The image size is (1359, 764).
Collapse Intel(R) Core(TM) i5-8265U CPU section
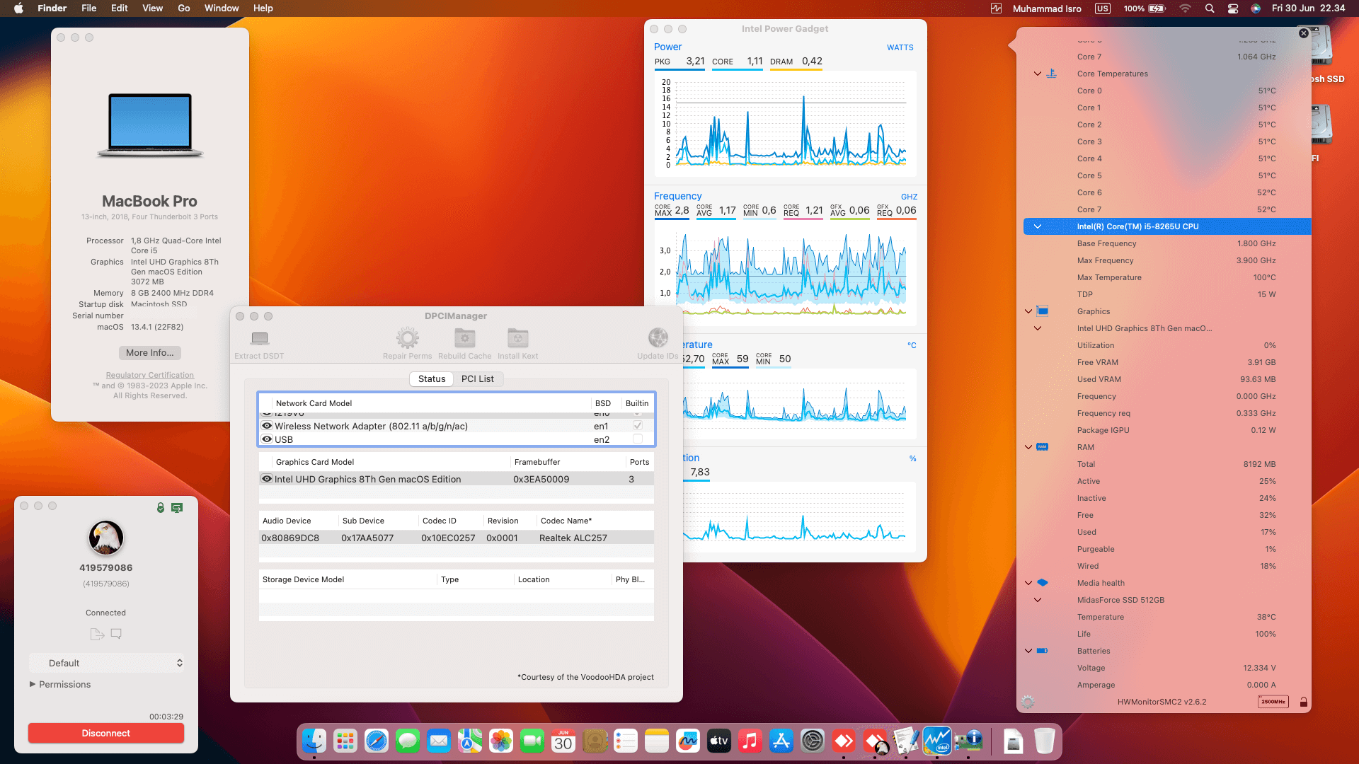coord(1038,226)
